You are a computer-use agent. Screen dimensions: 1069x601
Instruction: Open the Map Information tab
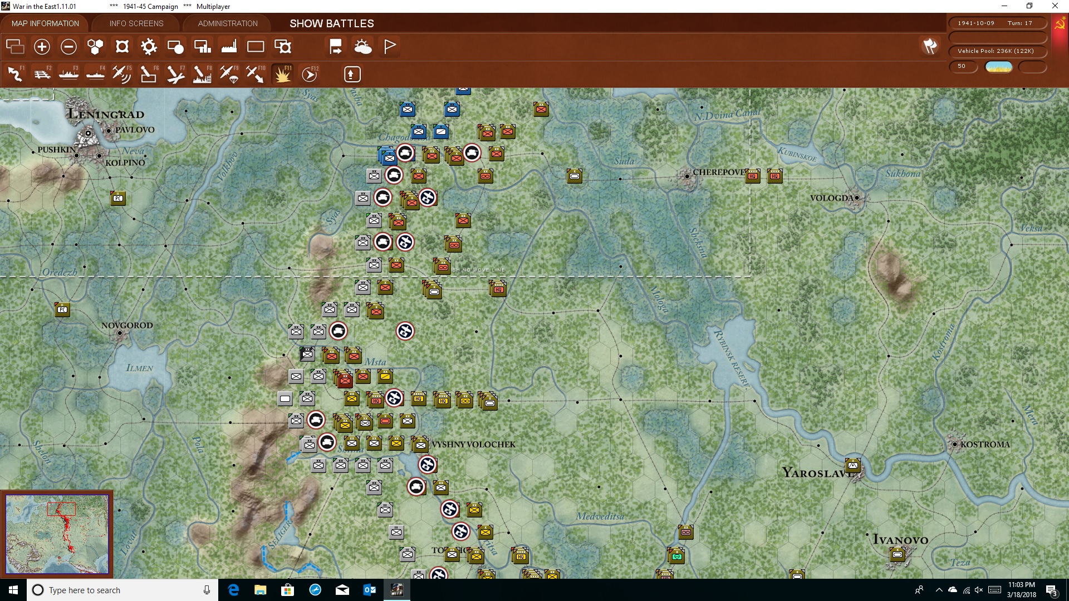(x=45, y=23)
